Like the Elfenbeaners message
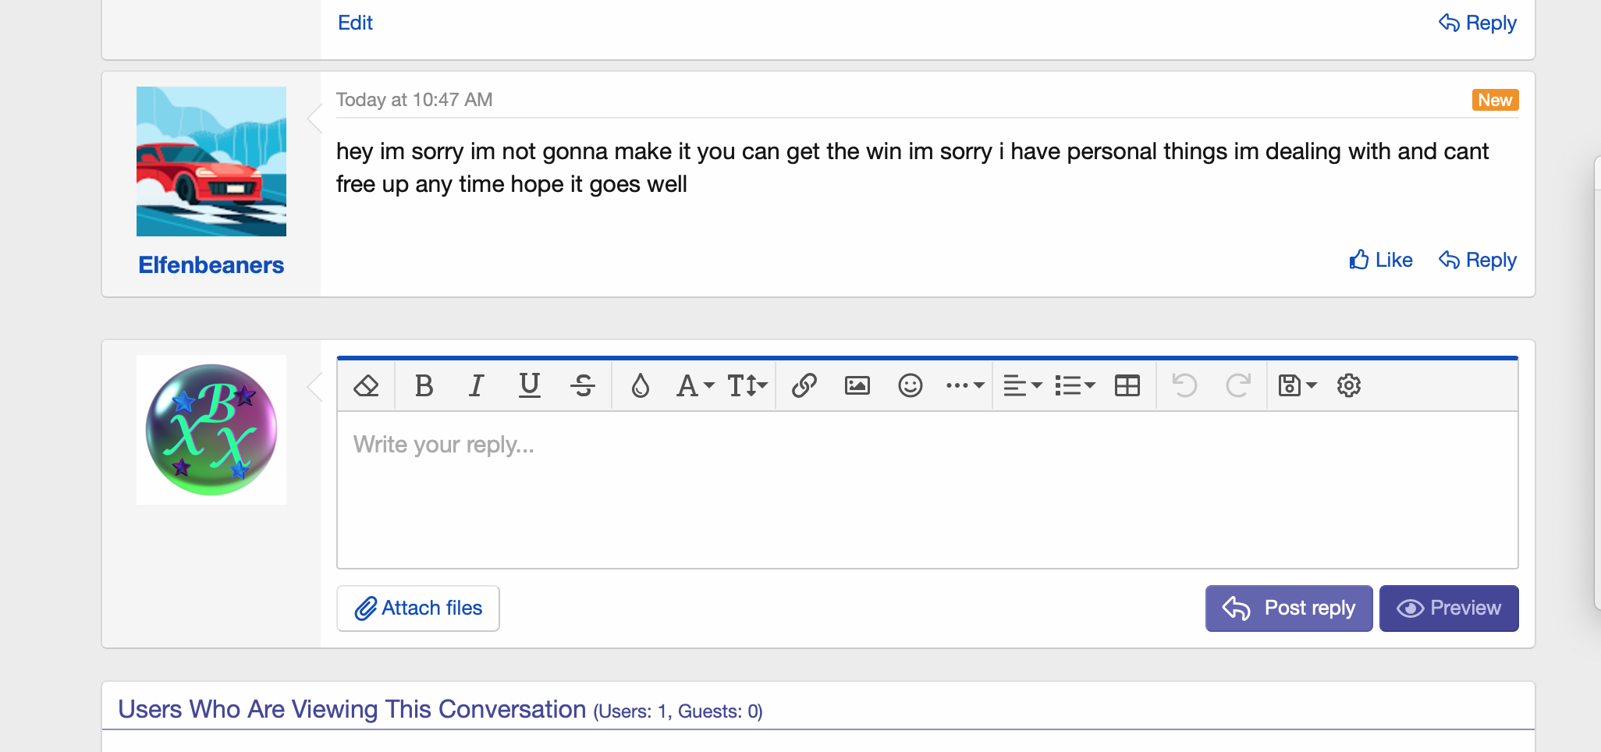The height and width of the screenshot is (752, 1601). 1381,260
